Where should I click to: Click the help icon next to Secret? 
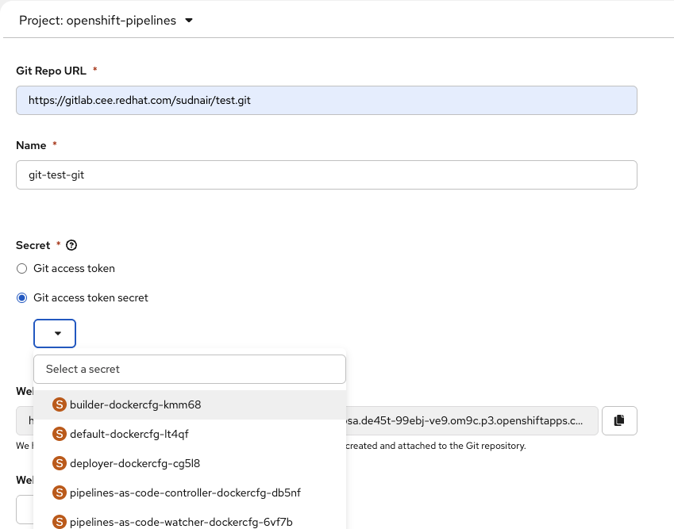point(71,246)
